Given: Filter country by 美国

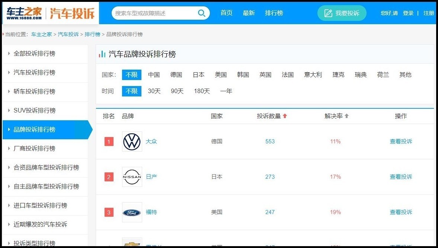Looking at the screenshot, I should [221, 75].
